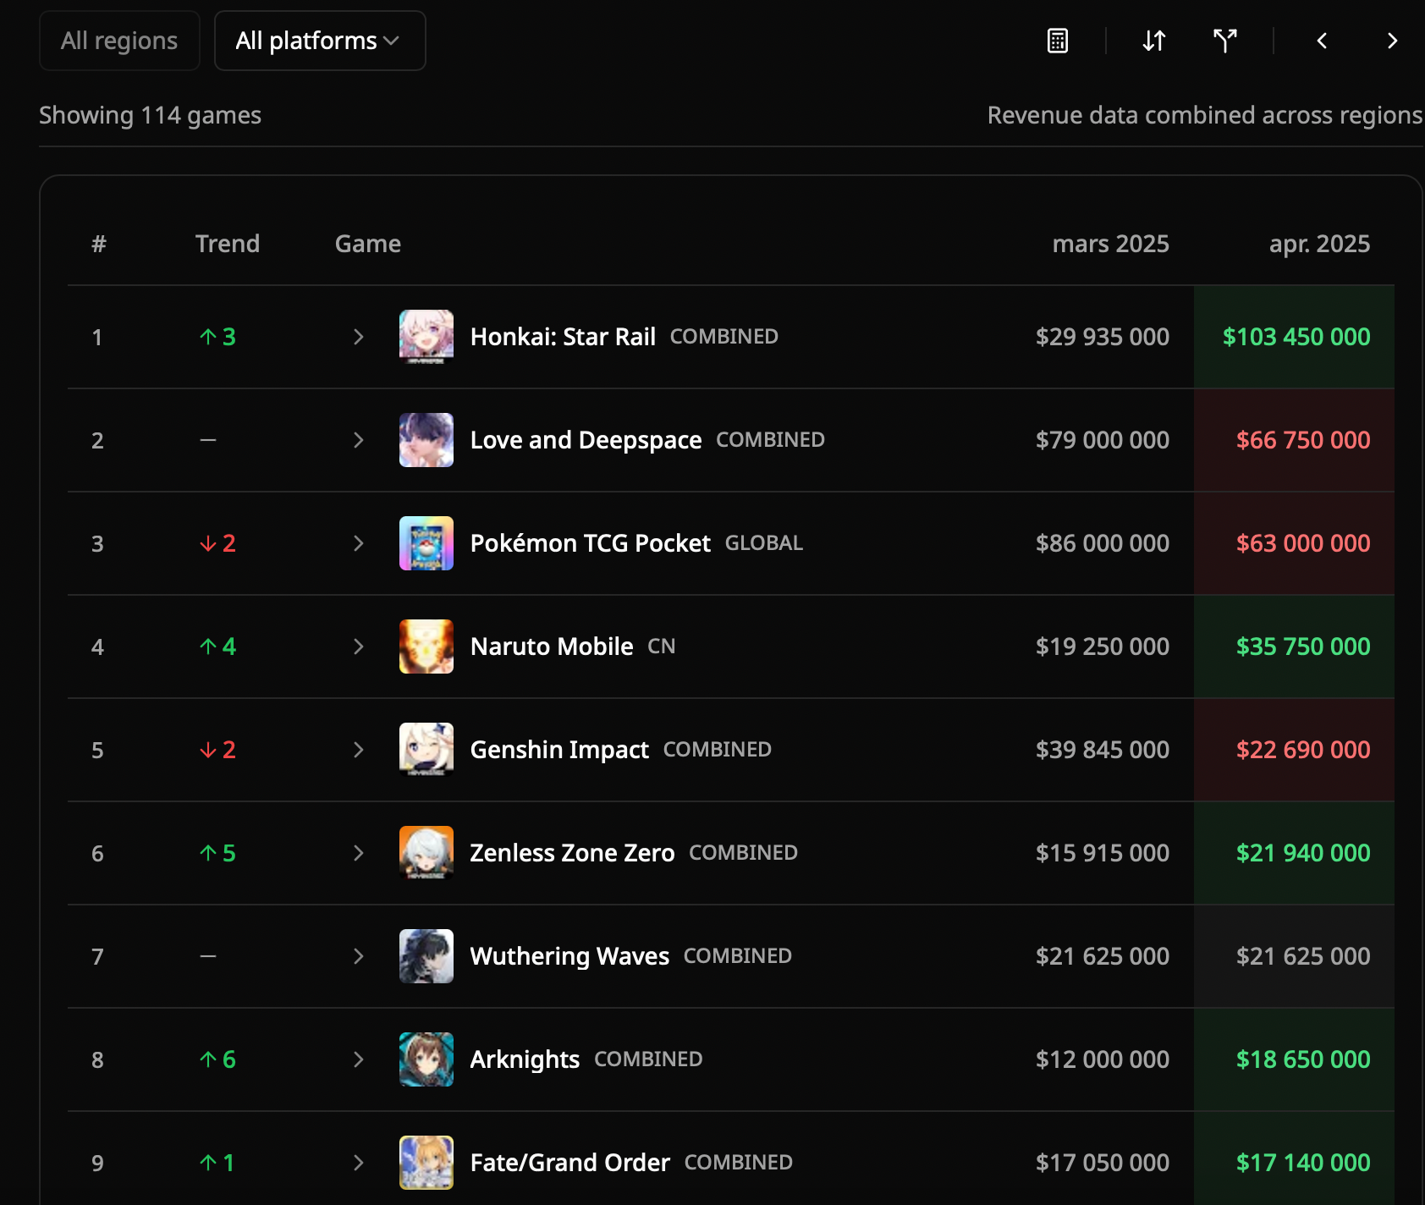Open the Wuthering Waves game title

[569, 956]
